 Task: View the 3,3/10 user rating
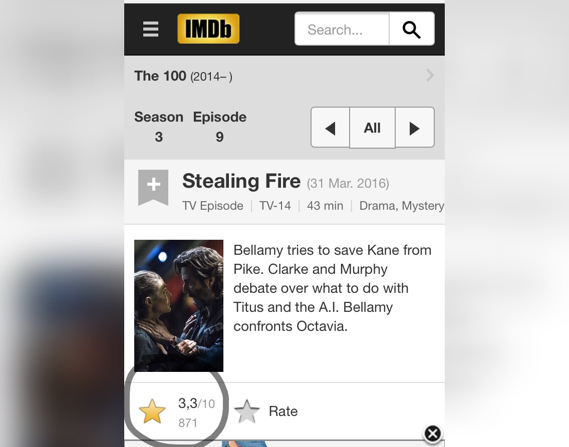coord(196,403)
